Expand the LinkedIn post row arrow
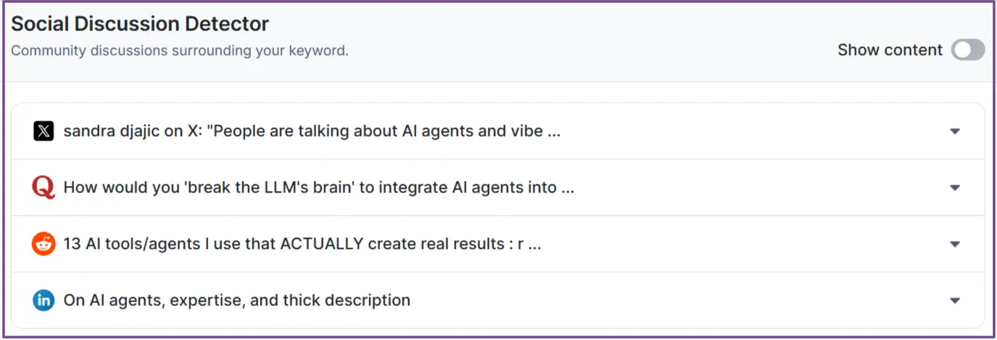The image size is (997, 340). [955, 301]
